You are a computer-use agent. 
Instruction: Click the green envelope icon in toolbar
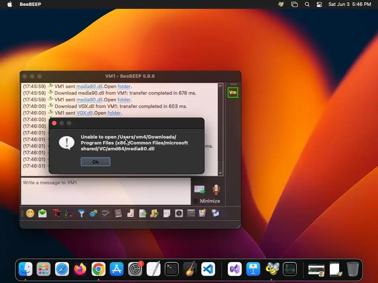[42, 213]
